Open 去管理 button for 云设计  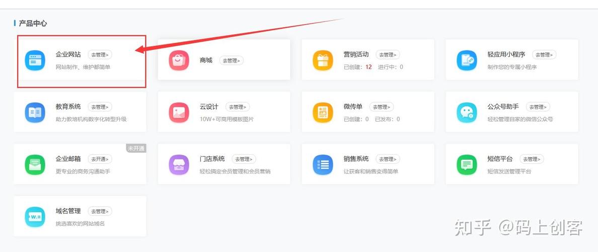click(x=238, y=107)
